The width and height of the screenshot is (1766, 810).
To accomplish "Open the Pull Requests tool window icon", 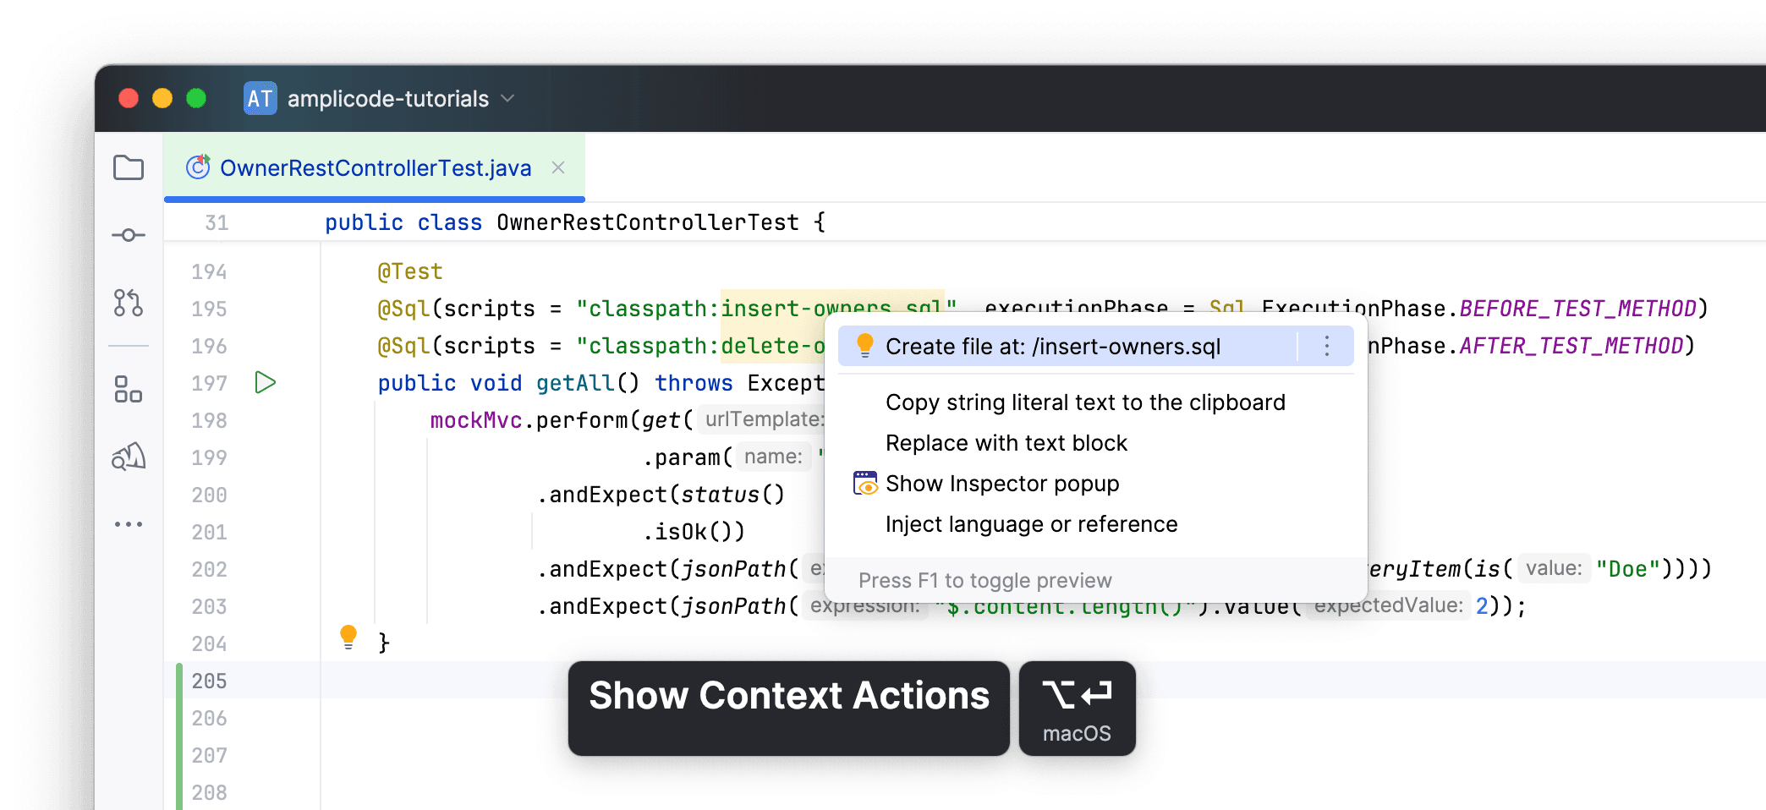I will 129,303.
